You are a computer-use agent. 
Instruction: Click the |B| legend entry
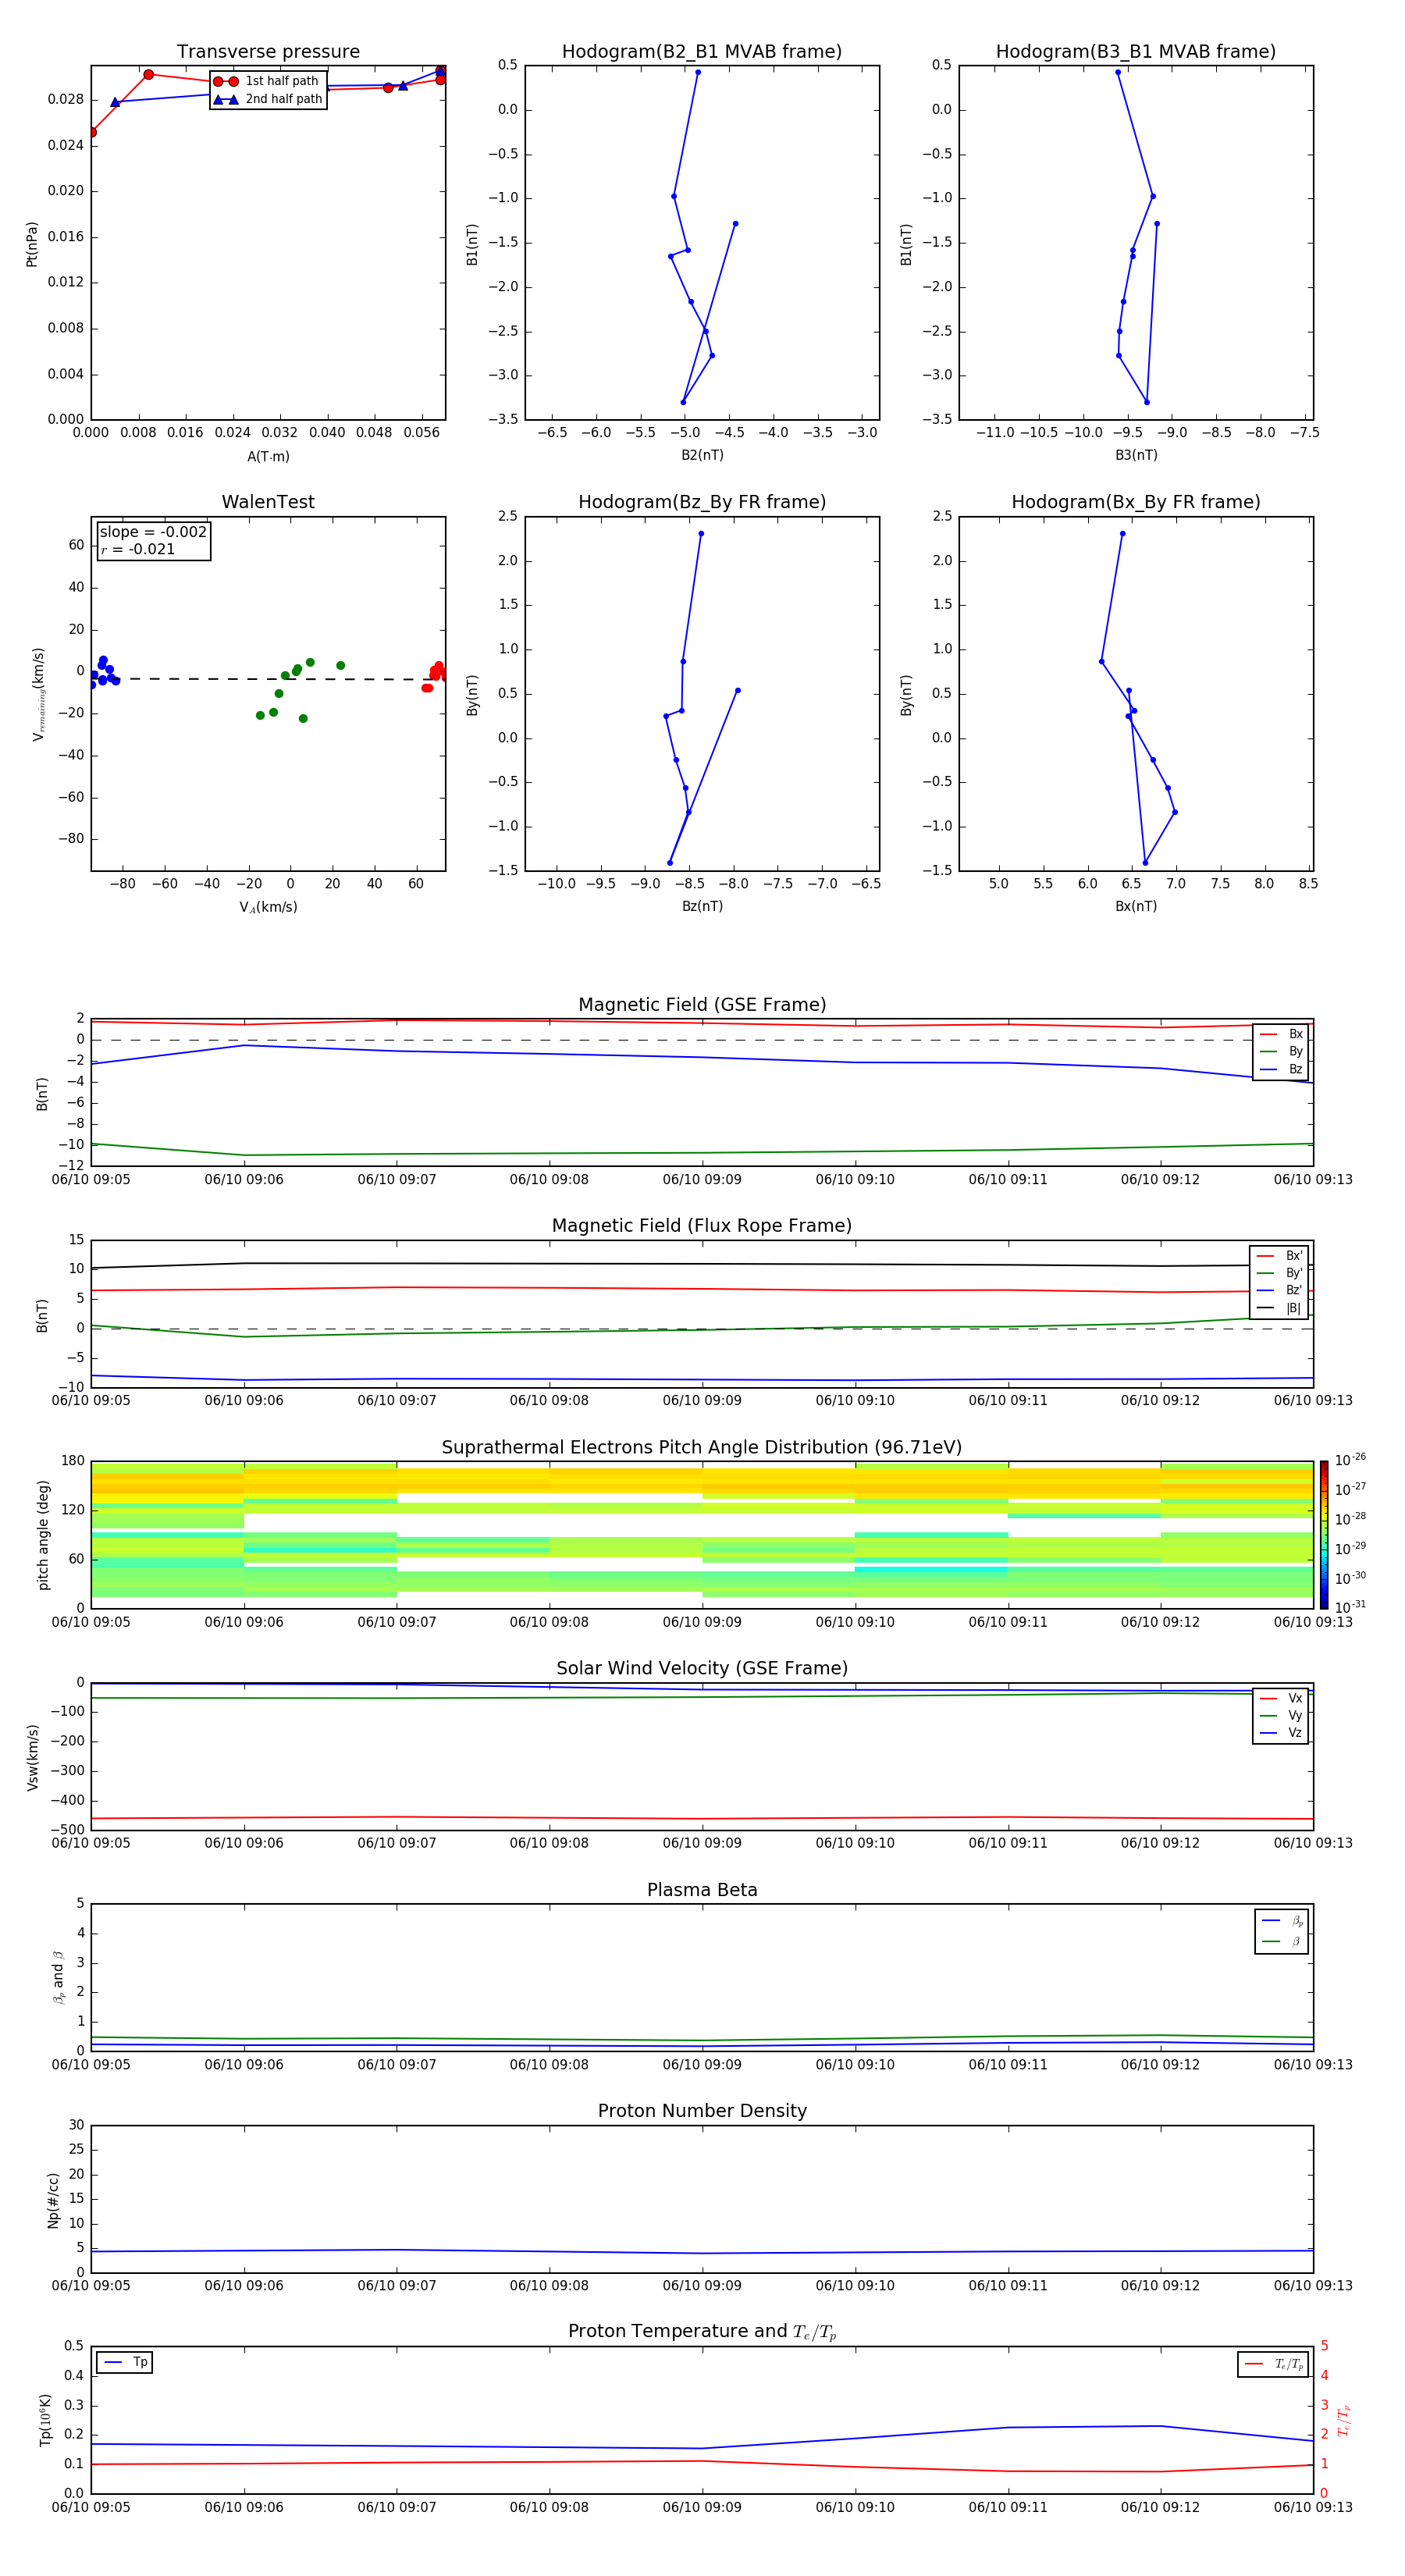click(x=1280, y=1308)
